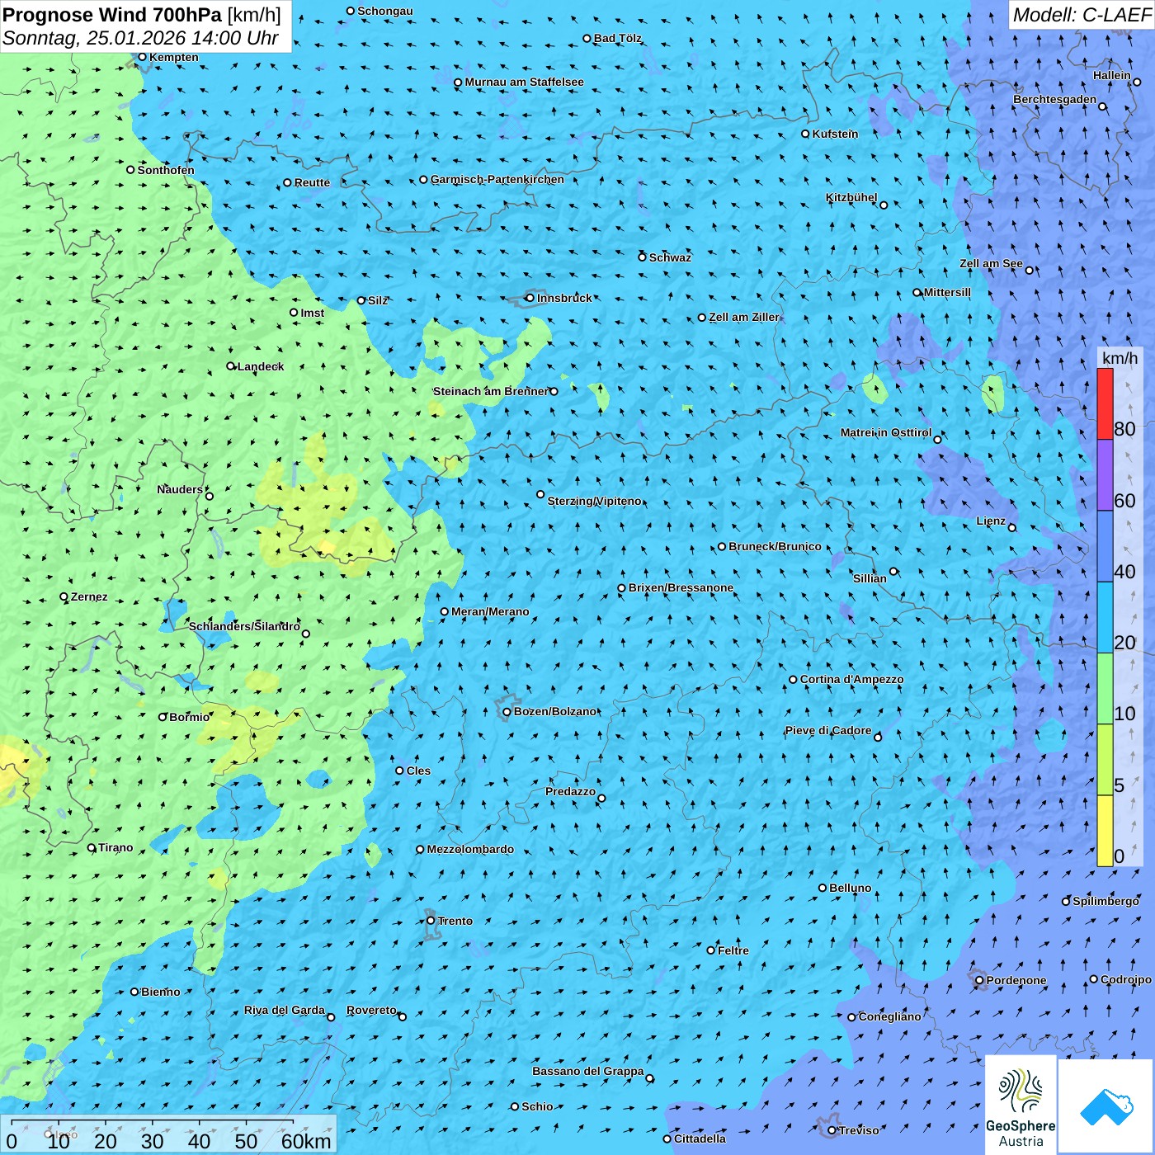The height and width of the screenshot is (1155, 1155).
Task: Select the Lienz city label
Action: tap(991, 521)
